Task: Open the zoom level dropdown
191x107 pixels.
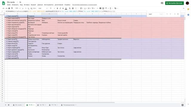Action: click(x=18, y=8)
